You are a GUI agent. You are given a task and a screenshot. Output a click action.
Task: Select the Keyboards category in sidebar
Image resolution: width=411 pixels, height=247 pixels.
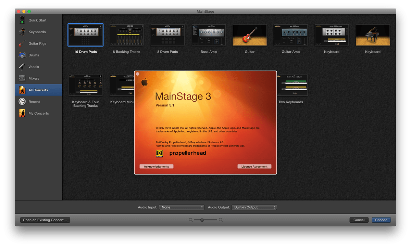38,32
